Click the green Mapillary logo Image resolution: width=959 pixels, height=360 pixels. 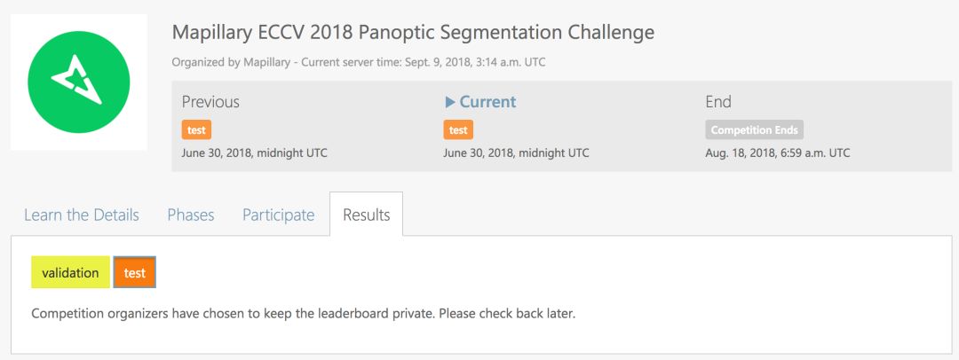(x=79, y=82)
